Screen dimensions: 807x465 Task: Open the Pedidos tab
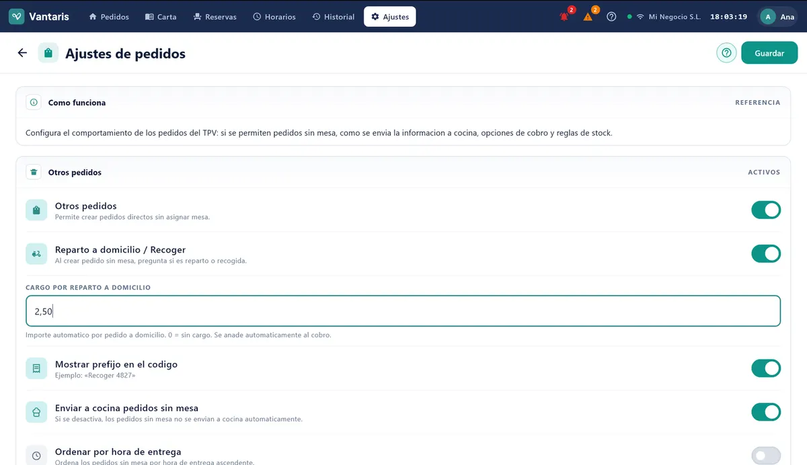(109, 17)
